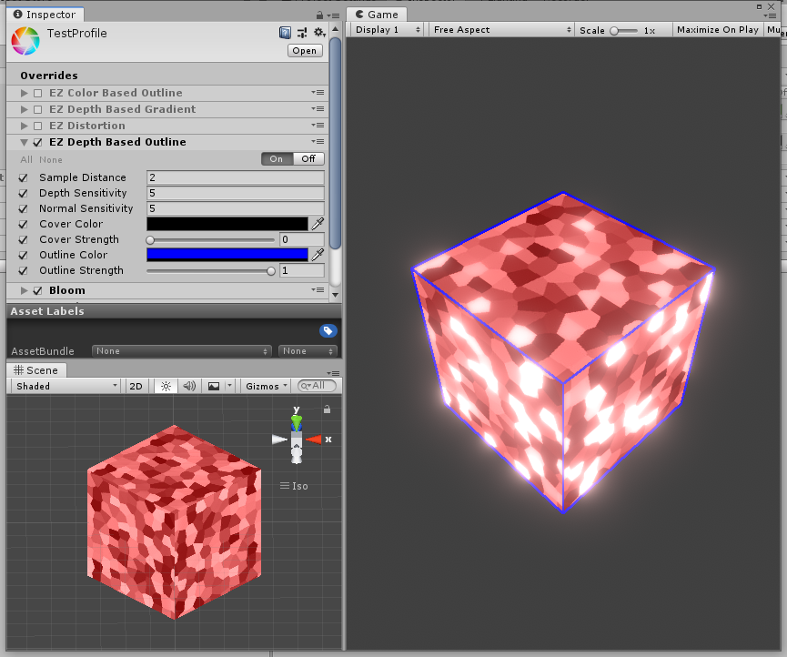Open the TestProfile gear settings menu

[319, 33]
